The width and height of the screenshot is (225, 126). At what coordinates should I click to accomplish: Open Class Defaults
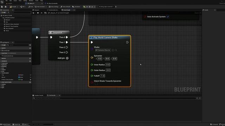[x=65, y=7]
